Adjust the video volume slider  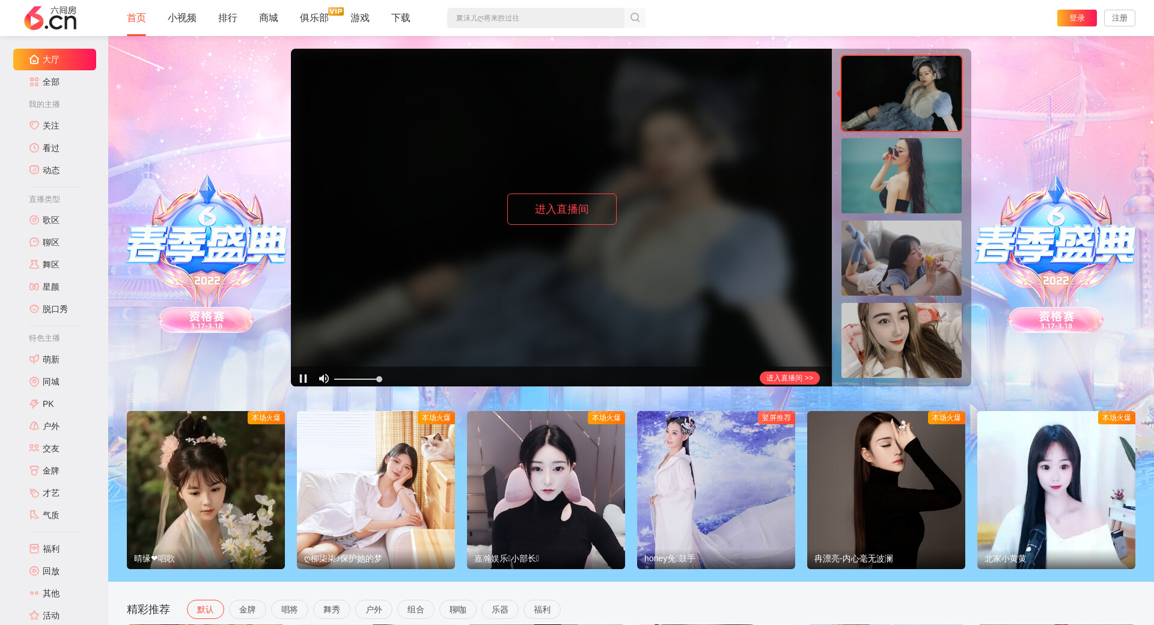click(358, 379)
